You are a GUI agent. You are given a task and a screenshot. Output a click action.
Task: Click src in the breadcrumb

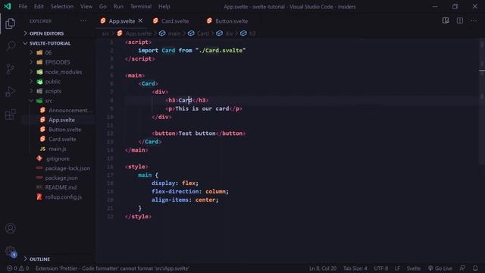coord(105,33)
